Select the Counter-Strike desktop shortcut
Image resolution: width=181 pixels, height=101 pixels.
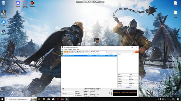click(x=3, y=14)
